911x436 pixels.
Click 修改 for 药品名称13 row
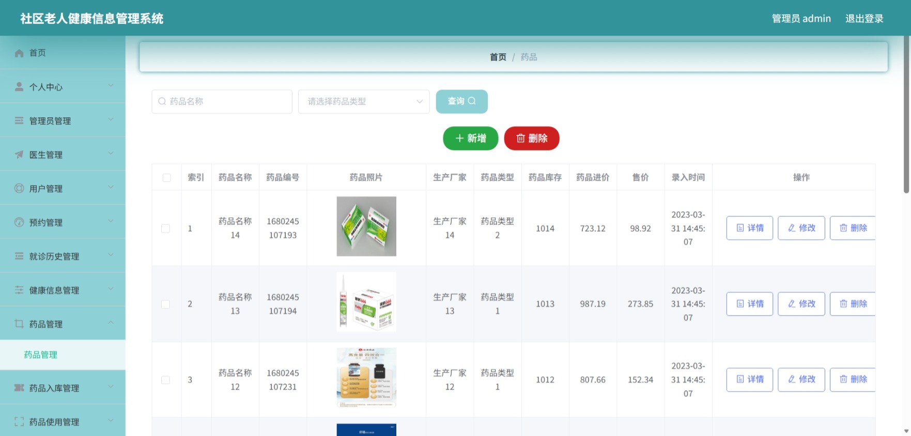[801, 304]
